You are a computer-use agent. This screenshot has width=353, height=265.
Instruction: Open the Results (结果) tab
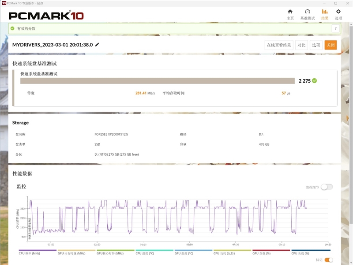click(325, 15)
